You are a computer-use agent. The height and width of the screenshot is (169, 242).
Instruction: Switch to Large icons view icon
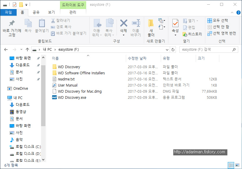click(237, 166)
